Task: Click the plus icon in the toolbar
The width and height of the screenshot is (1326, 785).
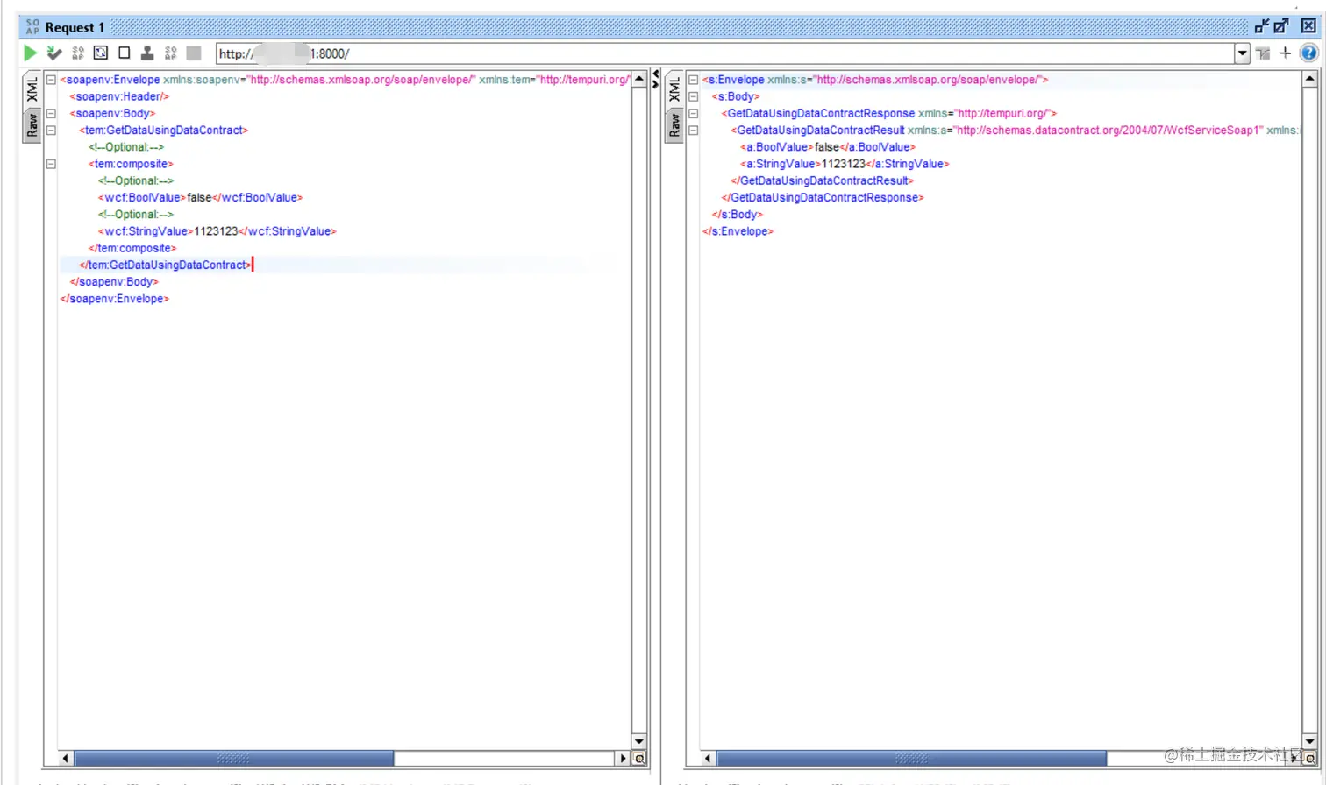Action: [1286, 53]
